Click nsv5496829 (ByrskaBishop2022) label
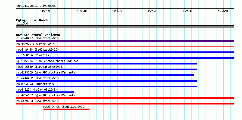This screenshot has height=120, width=242. coord(40,67)
